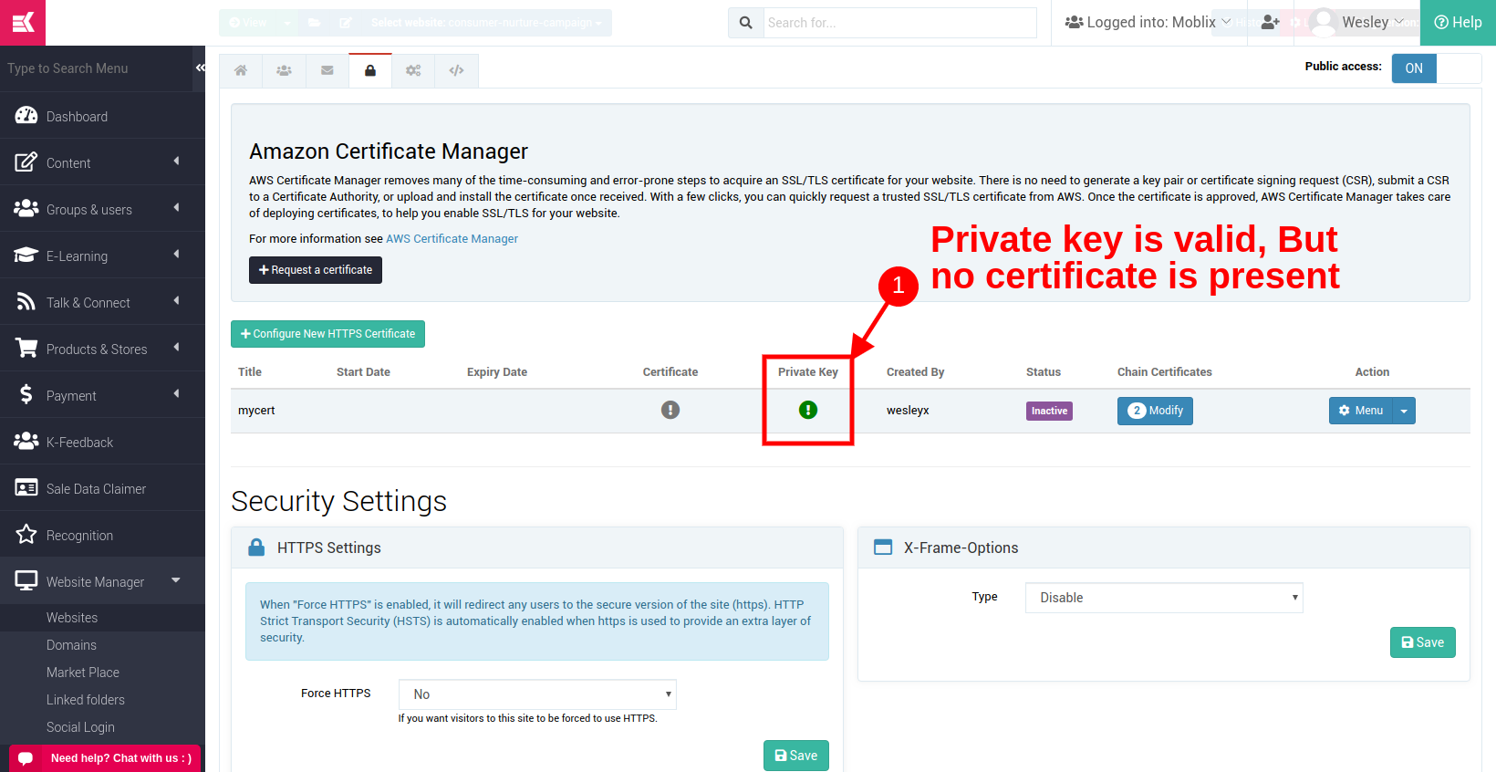The image size is (1496, 772).
Task: Click the Menu action button for mycert
Action: [x=1361, y=411]
